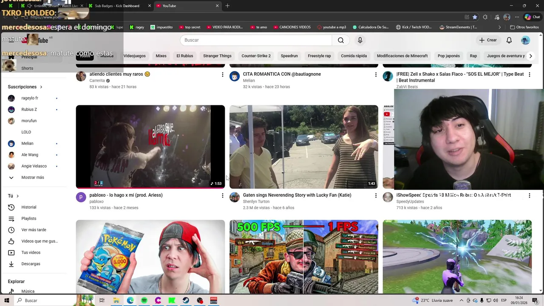Open Edge extensions puzzle icon
This screenshot has width=544, height=306.
pos(485,17)
